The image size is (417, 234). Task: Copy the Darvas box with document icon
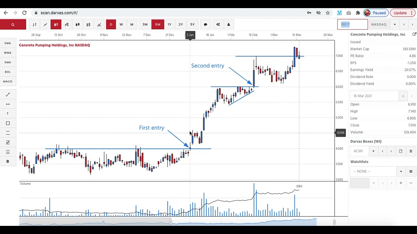pyautogui.click(x=401, y=151)
